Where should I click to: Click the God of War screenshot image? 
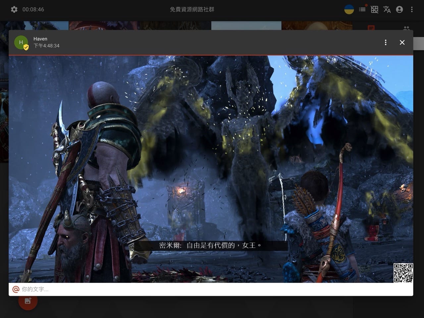[211, 169]
